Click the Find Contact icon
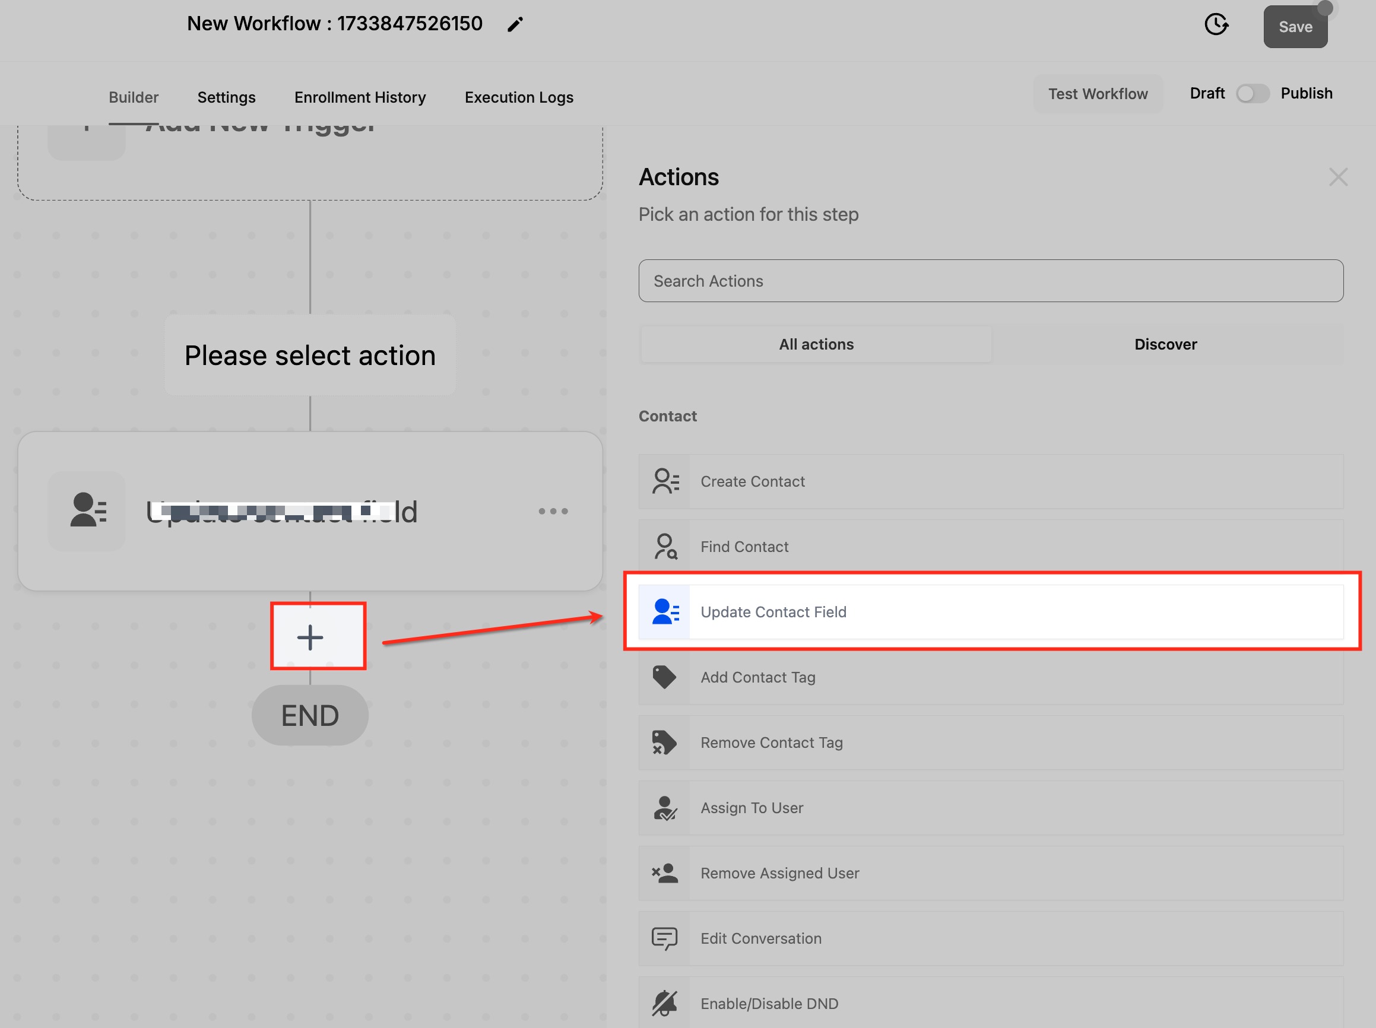 point(664,547)
